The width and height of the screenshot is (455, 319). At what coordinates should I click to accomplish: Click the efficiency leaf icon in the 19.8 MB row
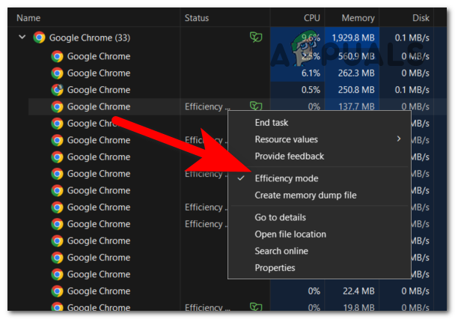coord(256,306)
